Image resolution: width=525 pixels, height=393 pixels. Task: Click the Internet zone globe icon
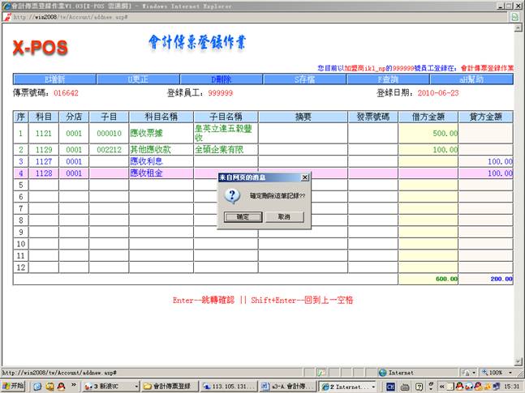coord(382,373)
